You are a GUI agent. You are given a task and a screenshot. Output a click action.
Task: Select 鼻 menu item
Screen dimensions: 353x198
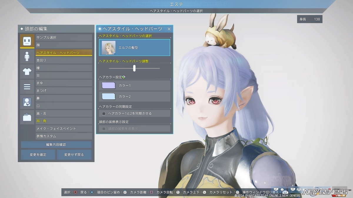coord(64,98)
